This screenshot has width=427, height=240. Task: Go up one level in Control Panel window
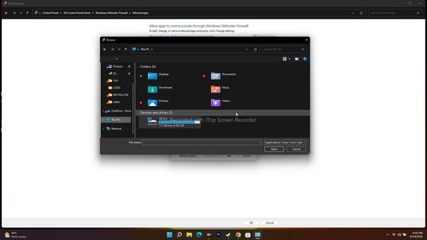pyautogui.click(x=27, y=13)
